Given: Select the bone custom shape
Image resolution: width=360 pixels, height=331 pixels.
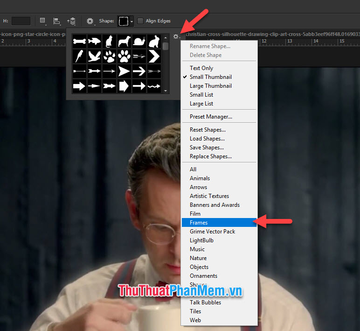Looking at the screenshot, I should (79, 42).
